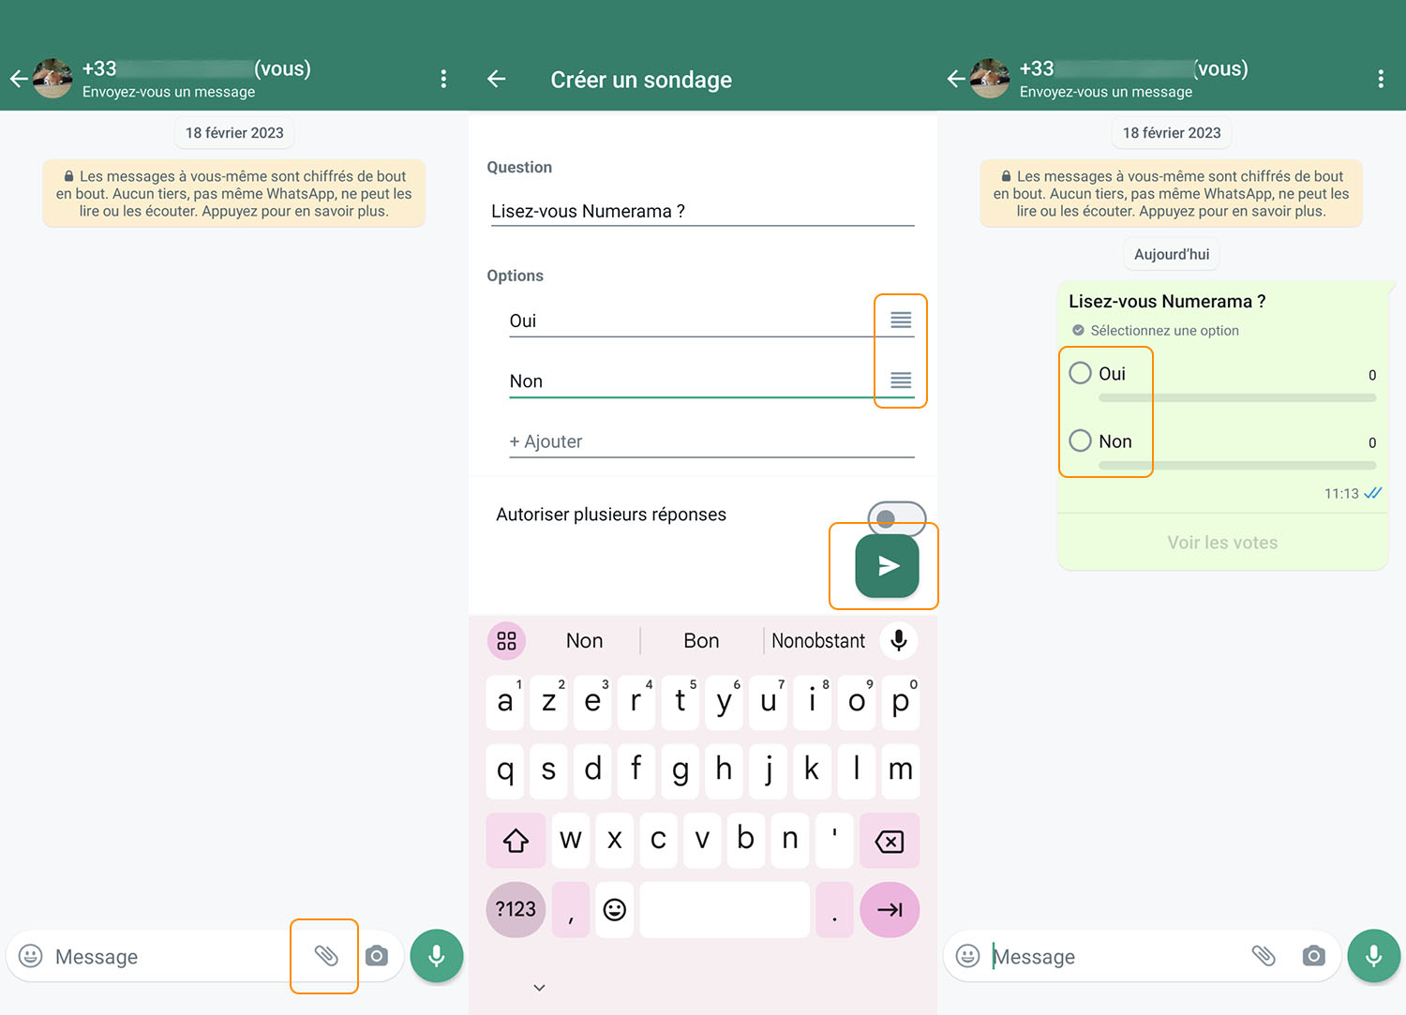Collapse the keyboard with the down chevron
1406x1015 pixels.
(x=538, y=987)
